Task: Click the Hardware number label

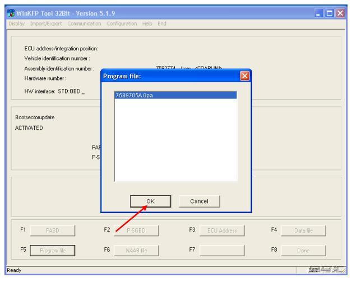Action: [x=45, y=78]
